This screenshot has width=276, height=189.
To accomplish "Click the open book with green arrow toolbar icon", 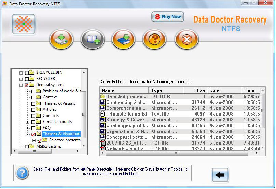I will tap(93, 39).
